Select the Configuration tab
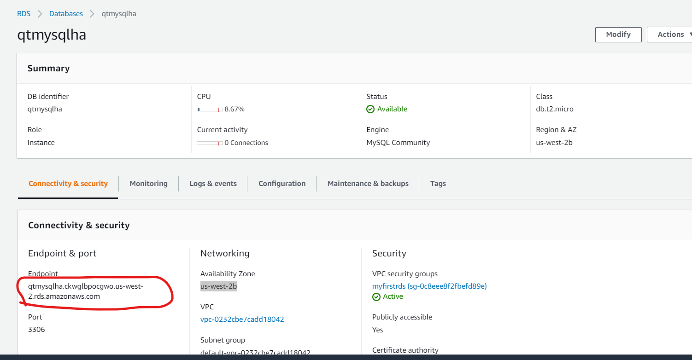The height and width of the screenshot is (360, 692). coord(281,183)
